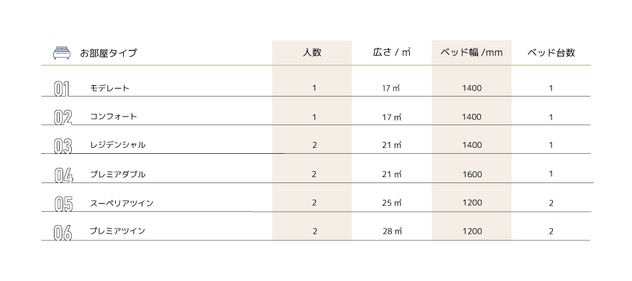Click the outlined 04 row number
The image size is (632, 281).
(x=63, y=176)
